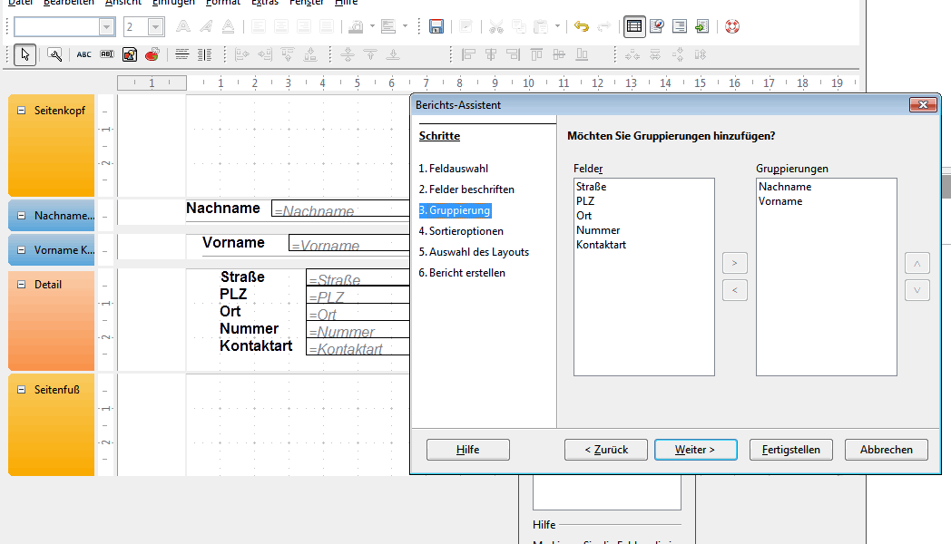
Task: Click the vertical alignment icon
Action: pos(388,26)
